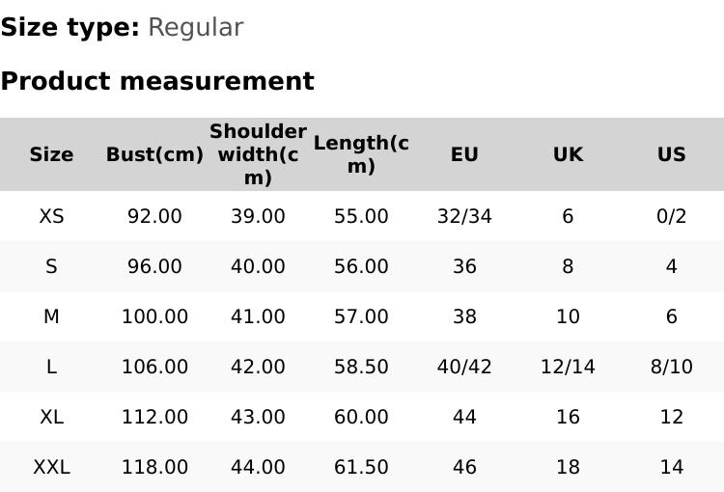The image size is (724, 492).
Task: Click the EU 40/42 cell
Action: pos(464,367)
